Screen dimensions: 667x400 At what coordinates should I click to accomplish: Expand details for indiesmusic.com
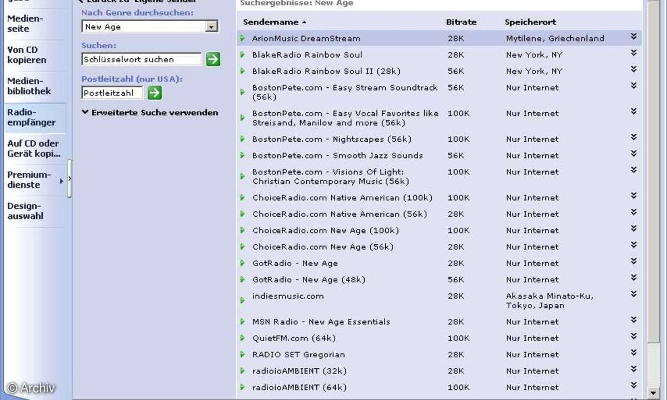[x=634, y=294]
